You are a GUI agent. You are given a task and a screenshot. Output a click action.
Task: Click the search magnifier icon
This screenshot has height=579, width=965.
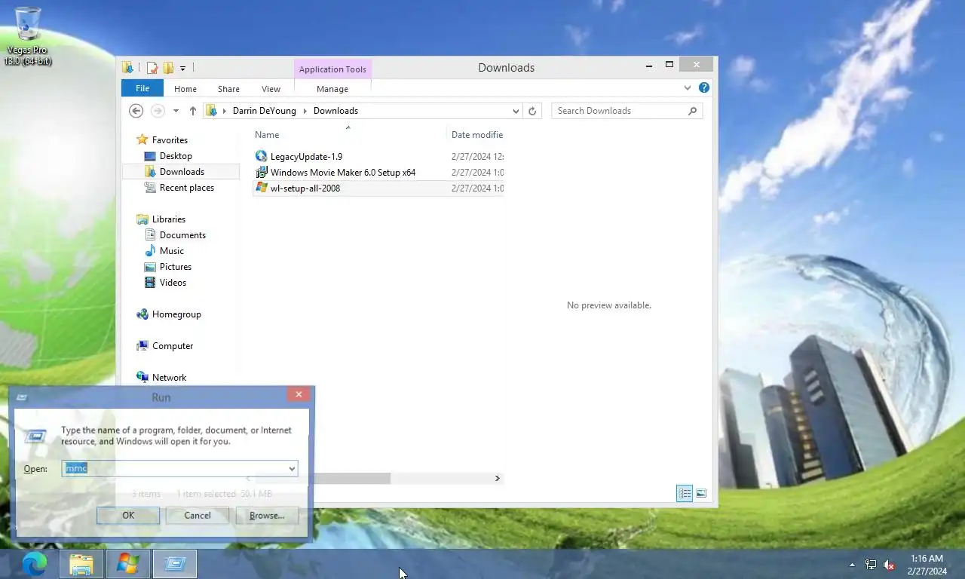click(x=693, y=111)
